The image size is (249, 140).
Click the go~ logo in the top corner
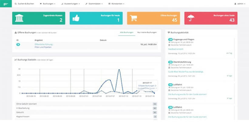click(x=5, y=4)
